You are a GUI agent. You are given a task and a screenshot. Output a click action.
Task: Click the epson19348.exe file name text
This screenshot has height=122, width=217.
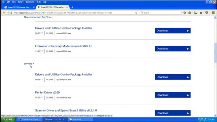[x=64, y=51]
